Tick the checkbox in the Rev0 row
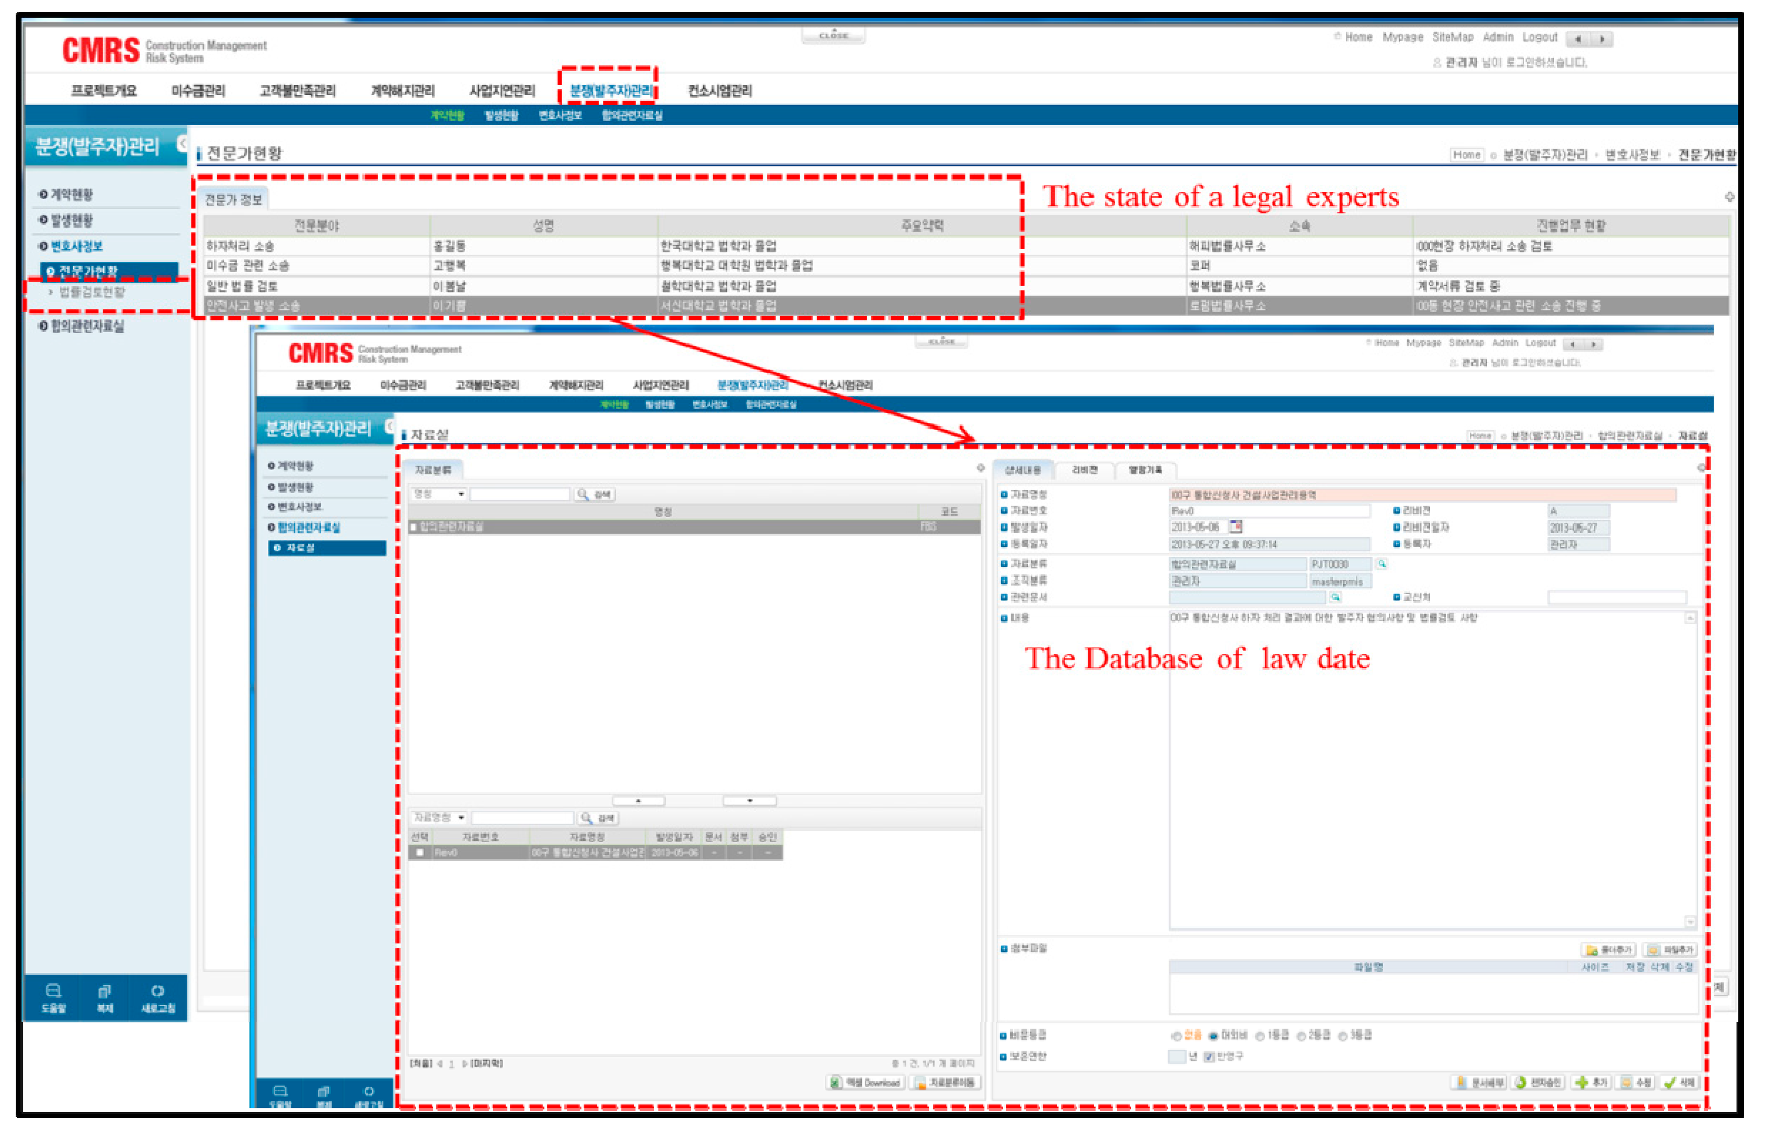Viewport: 1765px width, 1135px height. click(x=420, y=853)
